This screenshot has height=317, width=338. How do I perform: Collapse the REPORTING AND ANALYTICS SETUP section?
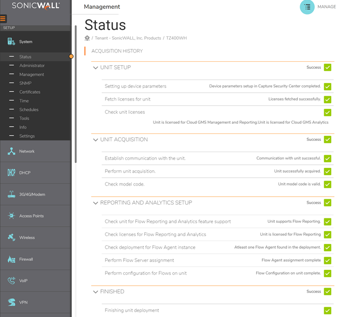point(95,203)
